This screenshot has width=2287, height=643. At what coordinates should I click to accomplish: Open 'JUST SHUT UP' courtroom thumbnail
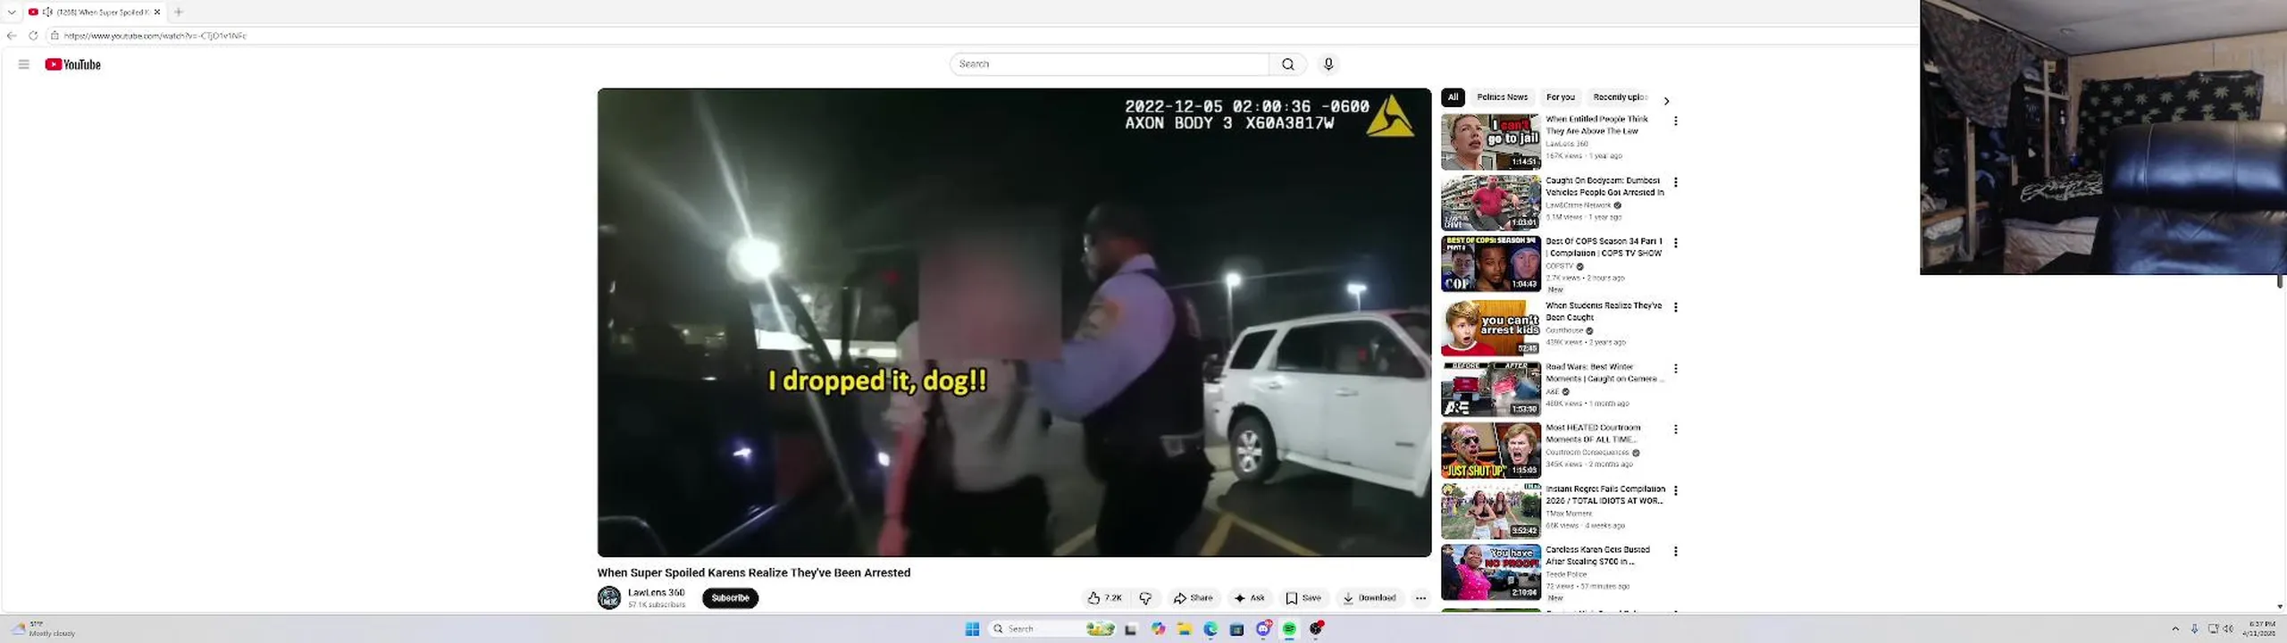[1490, 450]
